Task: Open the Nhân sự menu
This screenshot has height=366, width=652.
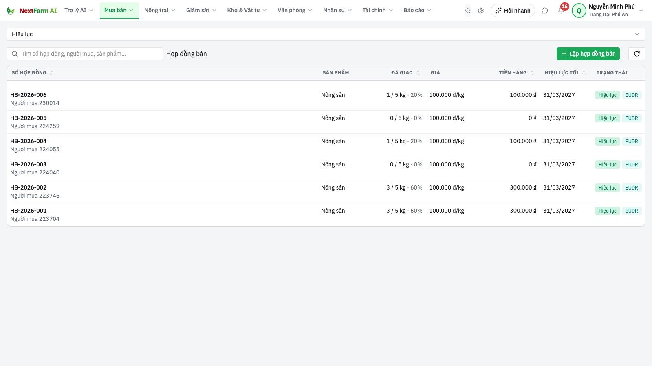Action: [x=337, y=10]
